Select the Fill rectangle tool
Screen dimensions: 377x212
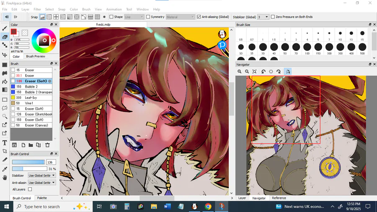pos(5,65)
